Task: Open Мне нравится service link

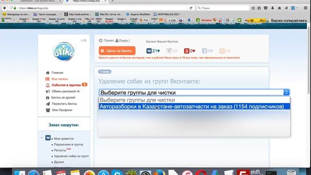Action: 64,139
